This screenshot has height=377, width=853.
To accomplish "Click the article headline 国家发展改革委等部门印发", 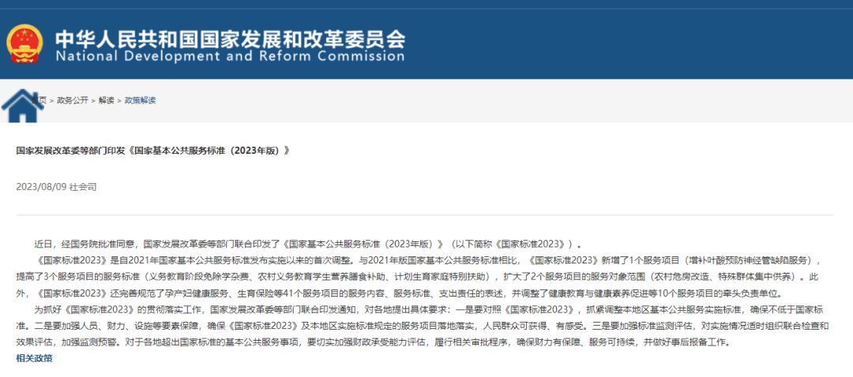I will [x=152, y=149].
